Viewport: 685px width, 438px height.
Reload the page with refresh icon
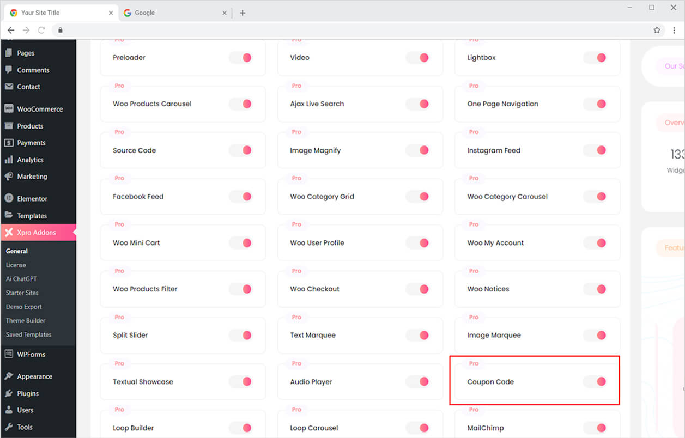coord(41,30)
